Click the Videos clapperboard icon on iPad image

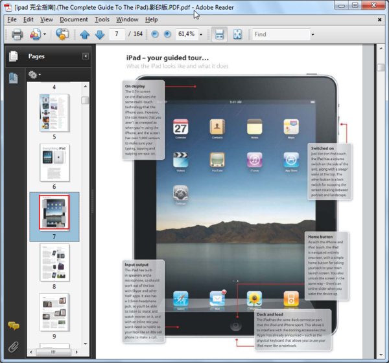181,160
